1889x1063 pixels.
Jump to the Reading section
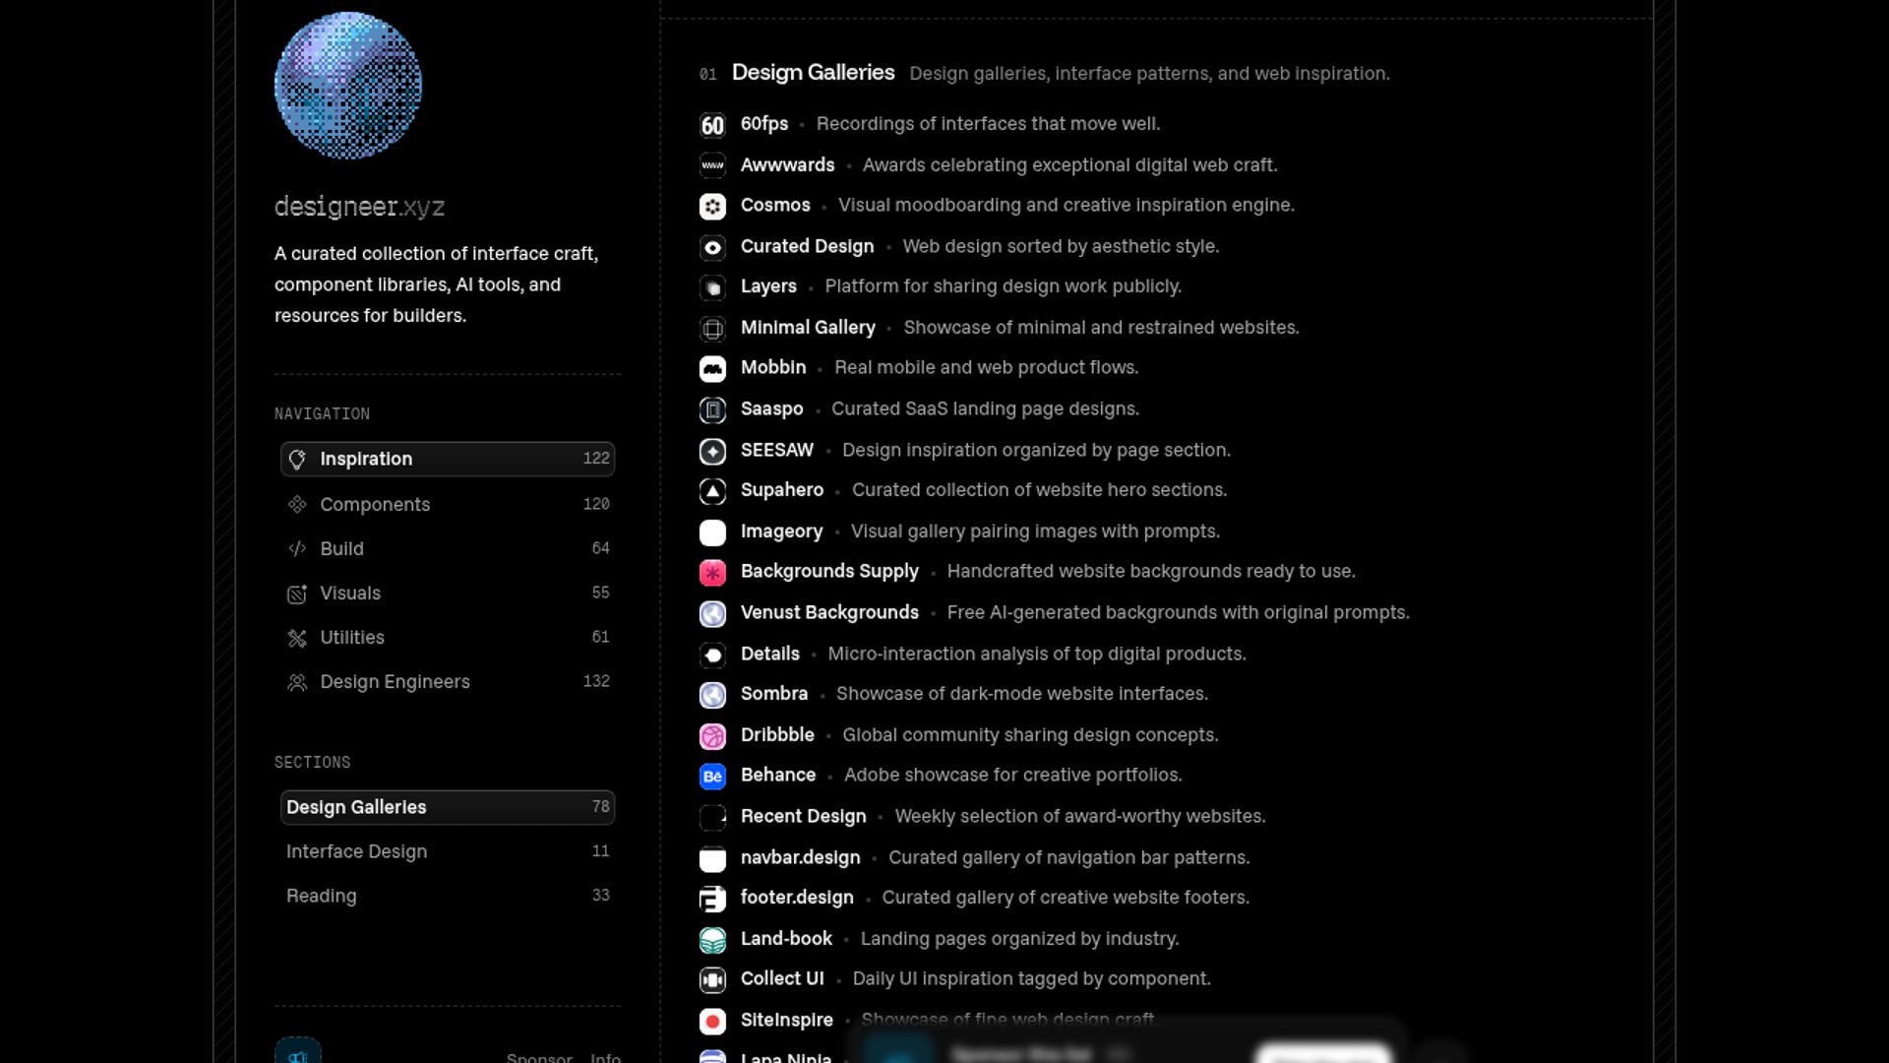[448, 896]
